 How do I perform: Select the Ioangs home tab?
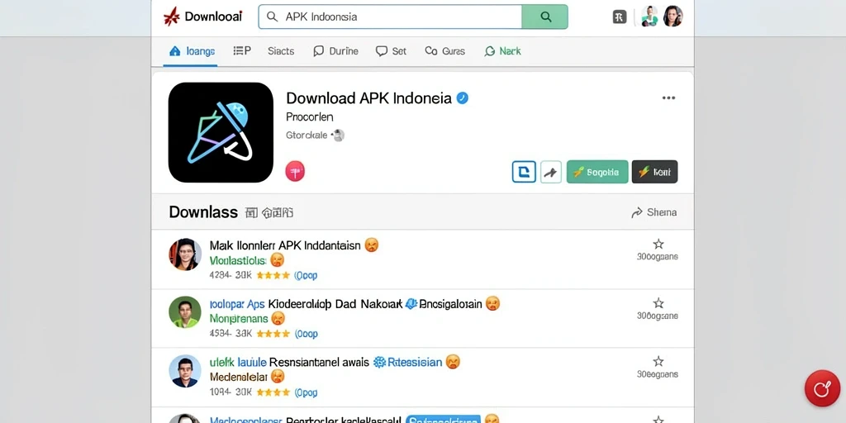point(192,51)
